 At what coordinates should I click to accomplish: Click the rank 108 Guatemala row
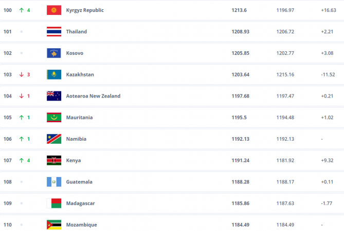154,182
